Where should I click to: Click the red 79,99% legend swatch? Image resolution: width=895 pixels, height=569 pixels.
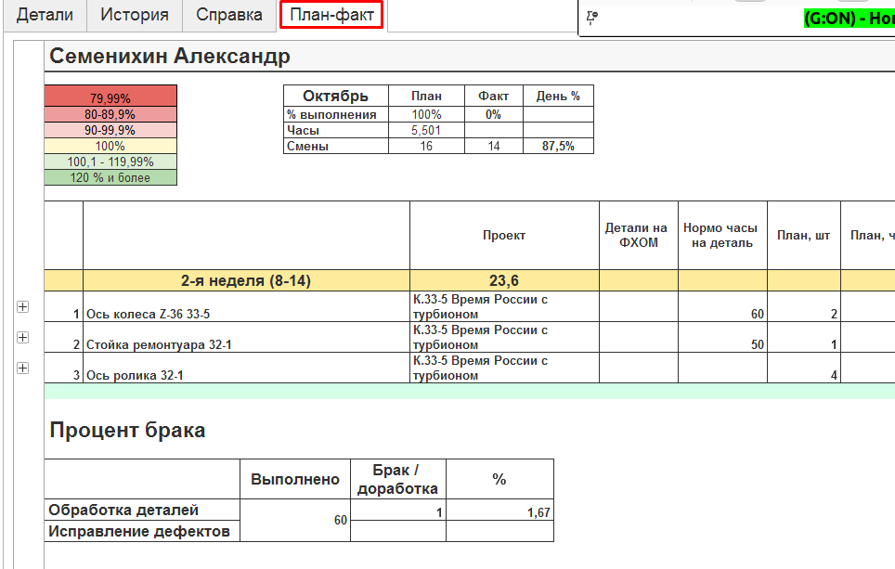click(x=110, y=97)
